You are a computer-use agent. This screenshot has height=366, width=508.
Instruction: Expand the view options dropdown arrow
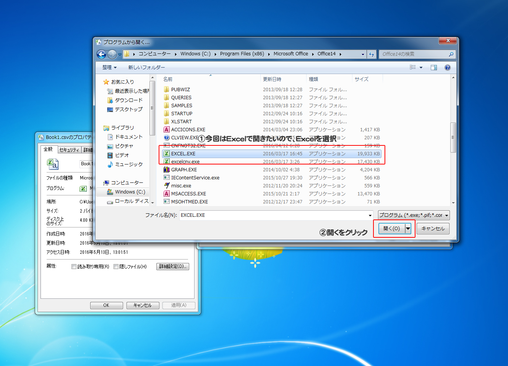pos(421,68)
